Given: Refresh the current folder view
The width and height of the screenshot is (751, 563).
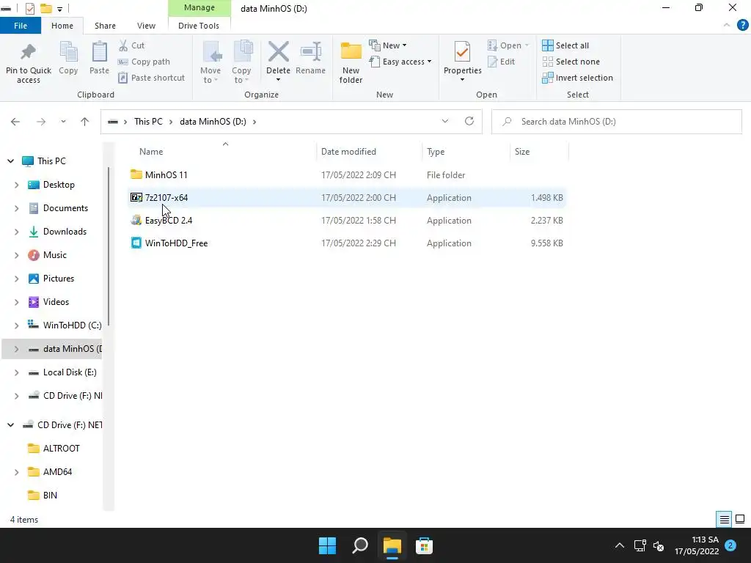Looking at the screenshot, I should tap(469, 121).
